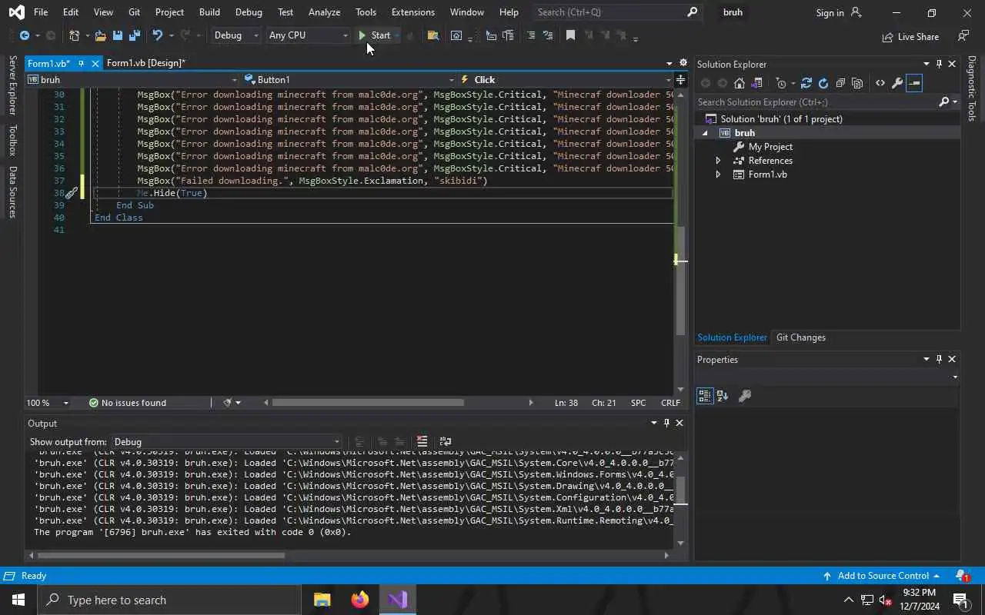This screenshot has height=615, width=985.
Task: Click Sync with Active Document icon
Action: coord(806,83)
